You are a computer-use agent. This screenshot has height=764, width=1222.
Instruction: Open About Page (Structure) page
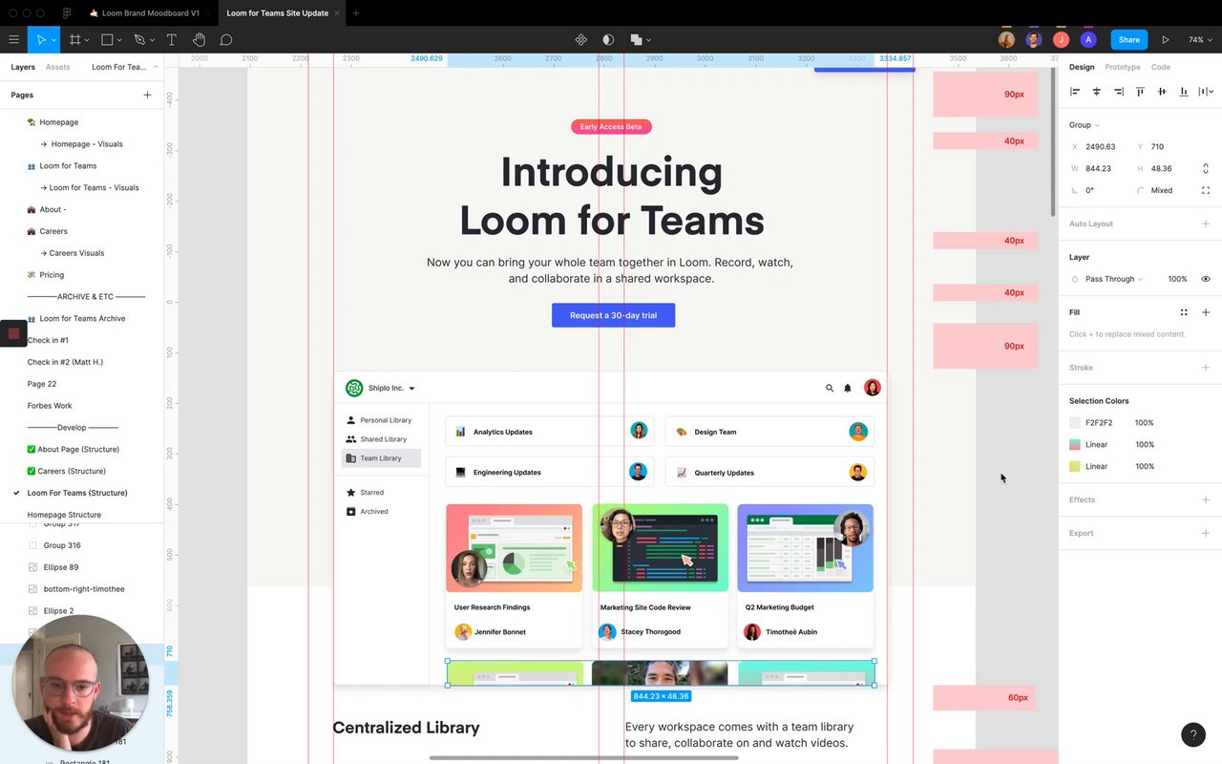click(x=78, y=449)
